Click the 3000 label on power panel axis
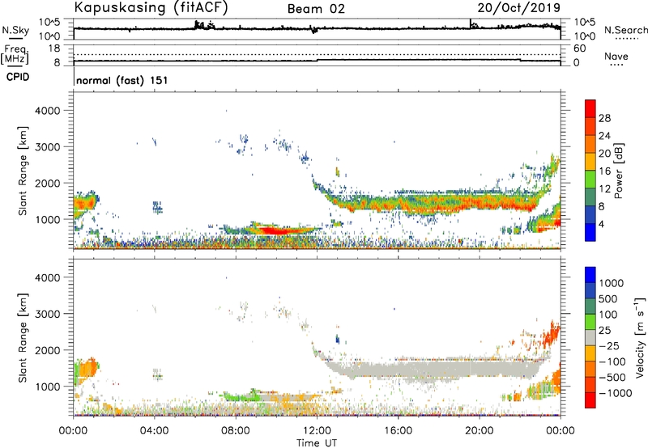This screenshot has width=648, height=448. pyautogui.click(x=47, y=147)
